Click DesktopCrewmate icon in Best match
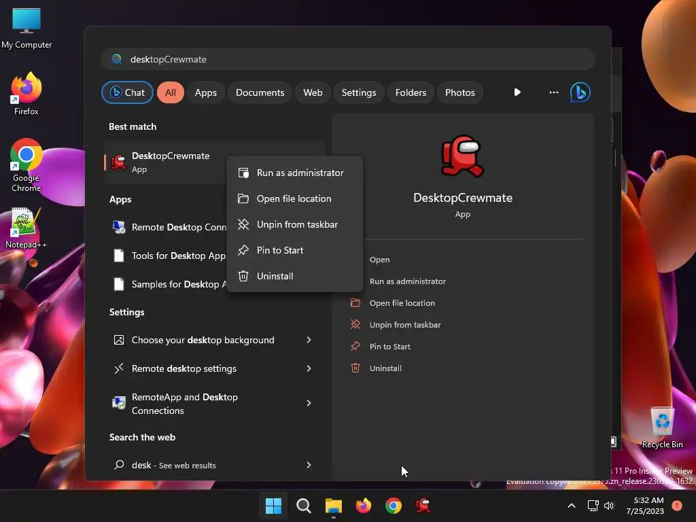Image resolution: width=696 pixels, height=522 pixels. (118, 162)
